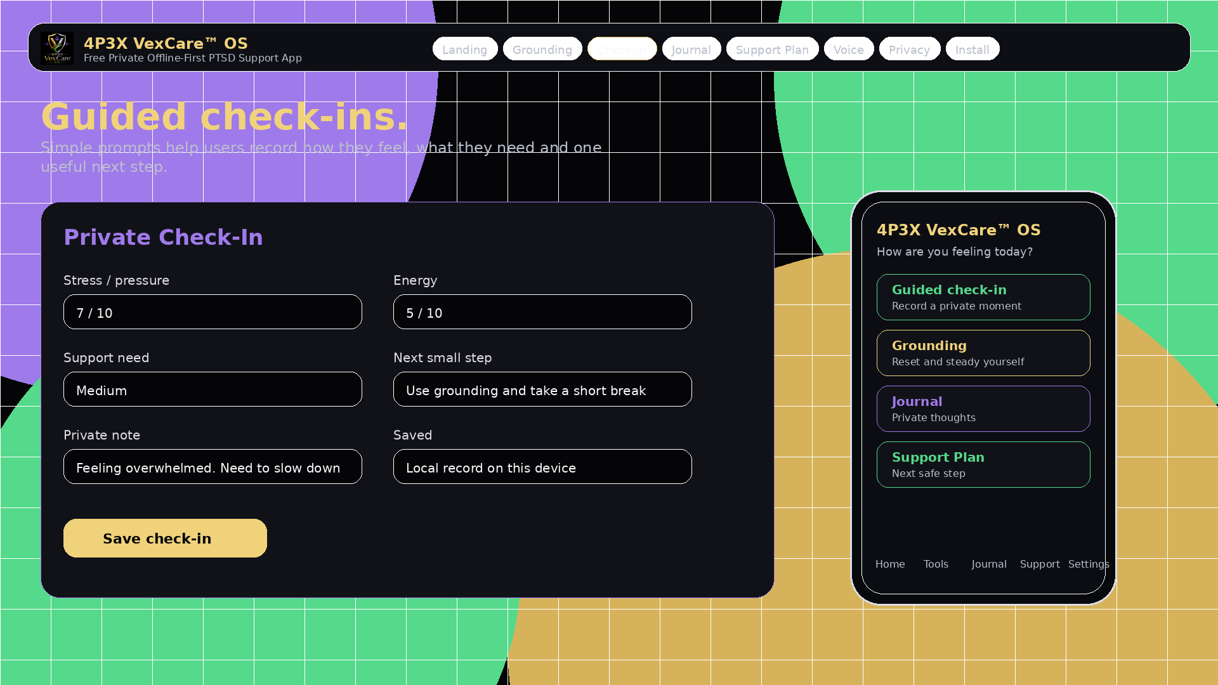This screenshot has width=1218, height=685.
Task: Click into the Private note field
Action: [213, 467]
